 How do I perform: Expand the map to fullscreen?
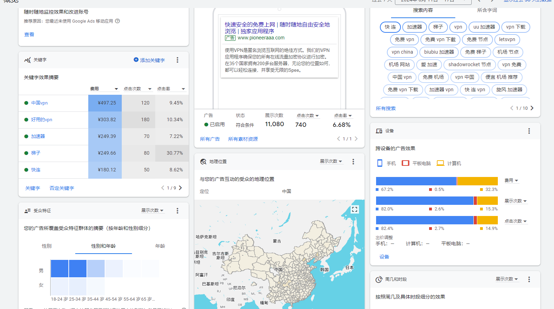354,209
